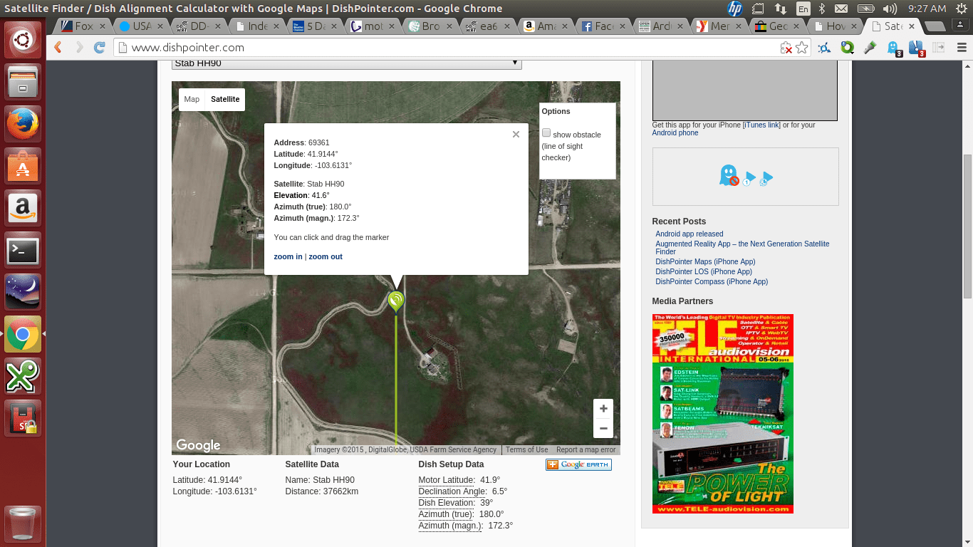Open Google Earth button below map
This screenshot has width=973, height=547.
click(x=578, y=464)
